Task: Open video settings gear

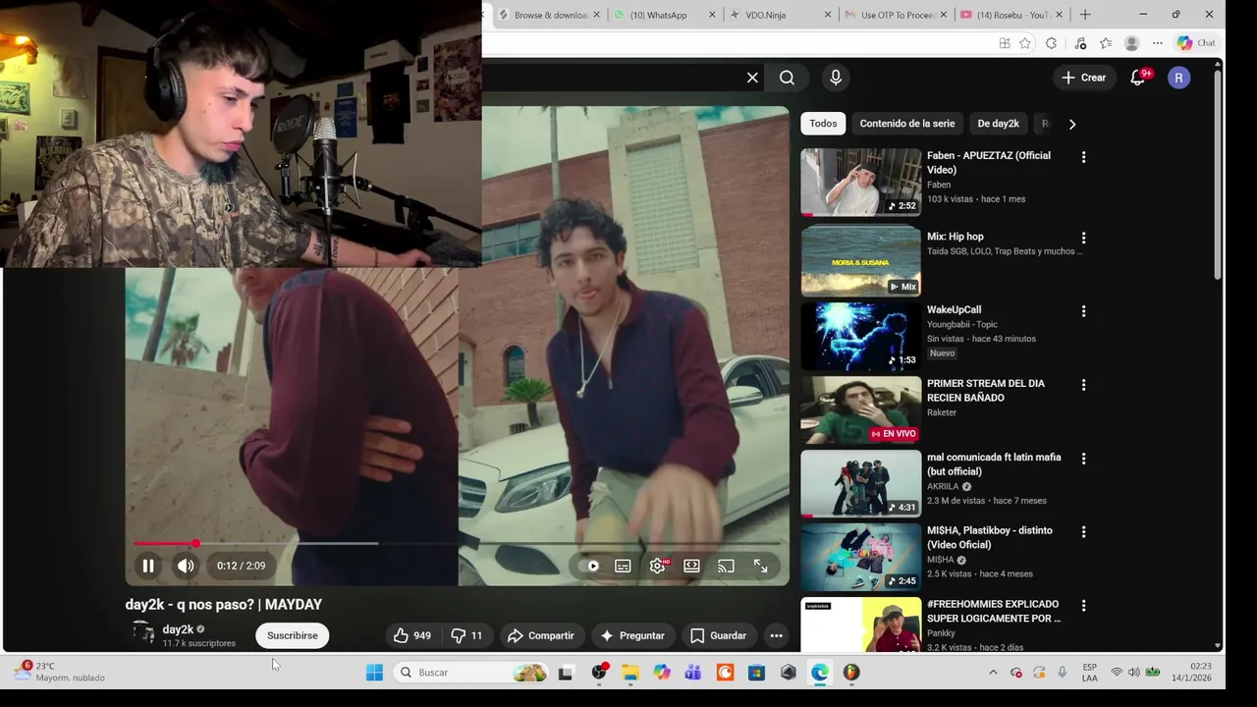Action: click(658, 566)
